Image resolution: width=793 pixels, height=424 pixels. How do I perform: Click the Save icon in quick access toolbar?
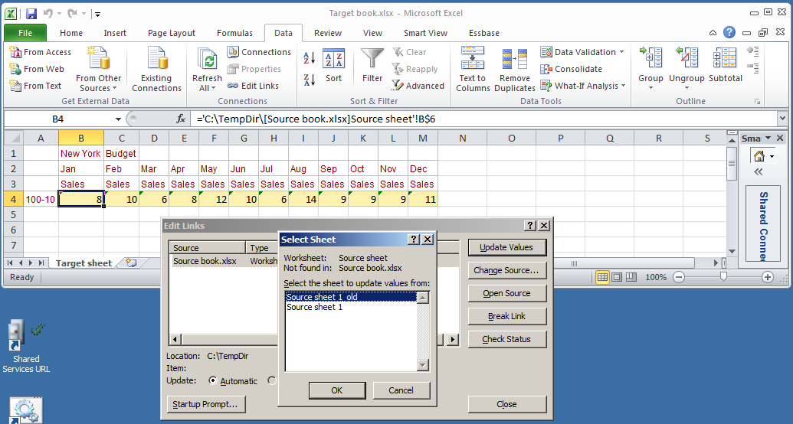click(x=31, y=14)
